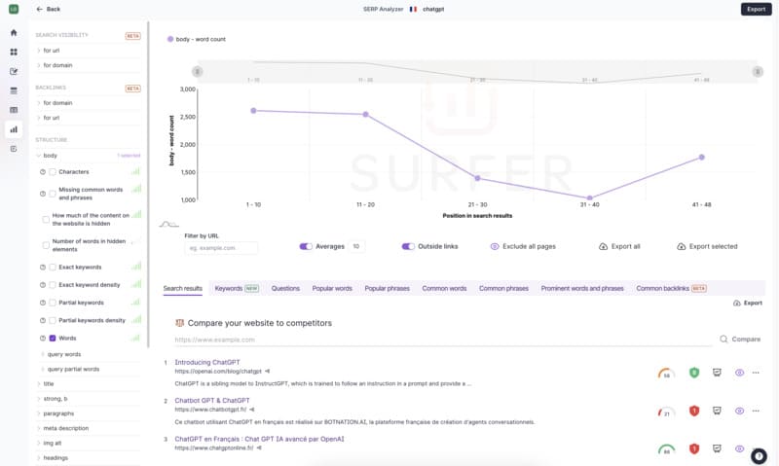Click the dark Export button at top right
This screenshot has width=779, height=466.
[x=757, y=9]
